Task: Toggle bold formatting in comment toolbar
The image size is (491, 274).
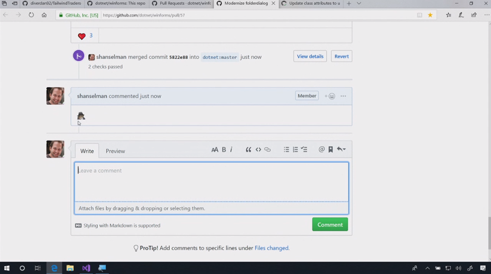Action: 223,150
